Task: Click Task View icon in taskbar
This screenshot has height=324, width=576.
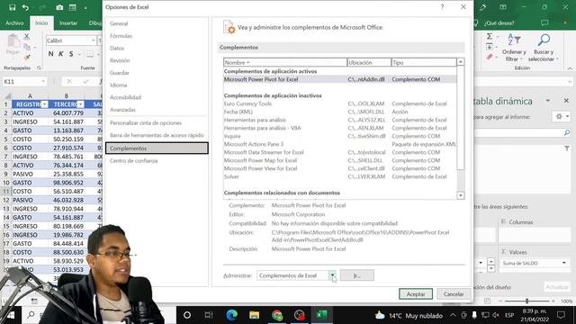Action: coord(209,315)
